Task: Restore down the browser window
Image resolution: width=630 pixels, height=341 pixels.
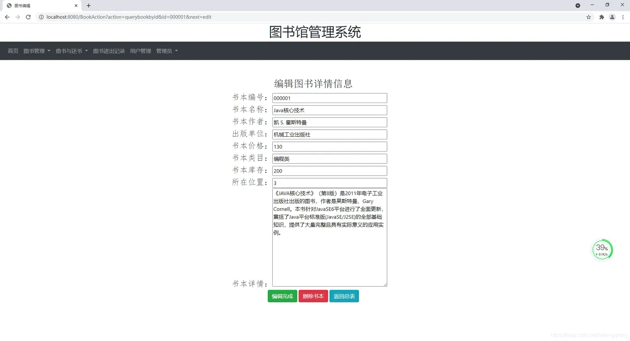Action: pos(607,5)
